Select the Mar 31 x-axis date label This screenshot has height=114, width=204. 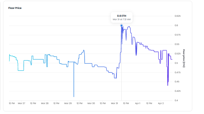click(x=114, y=103)
